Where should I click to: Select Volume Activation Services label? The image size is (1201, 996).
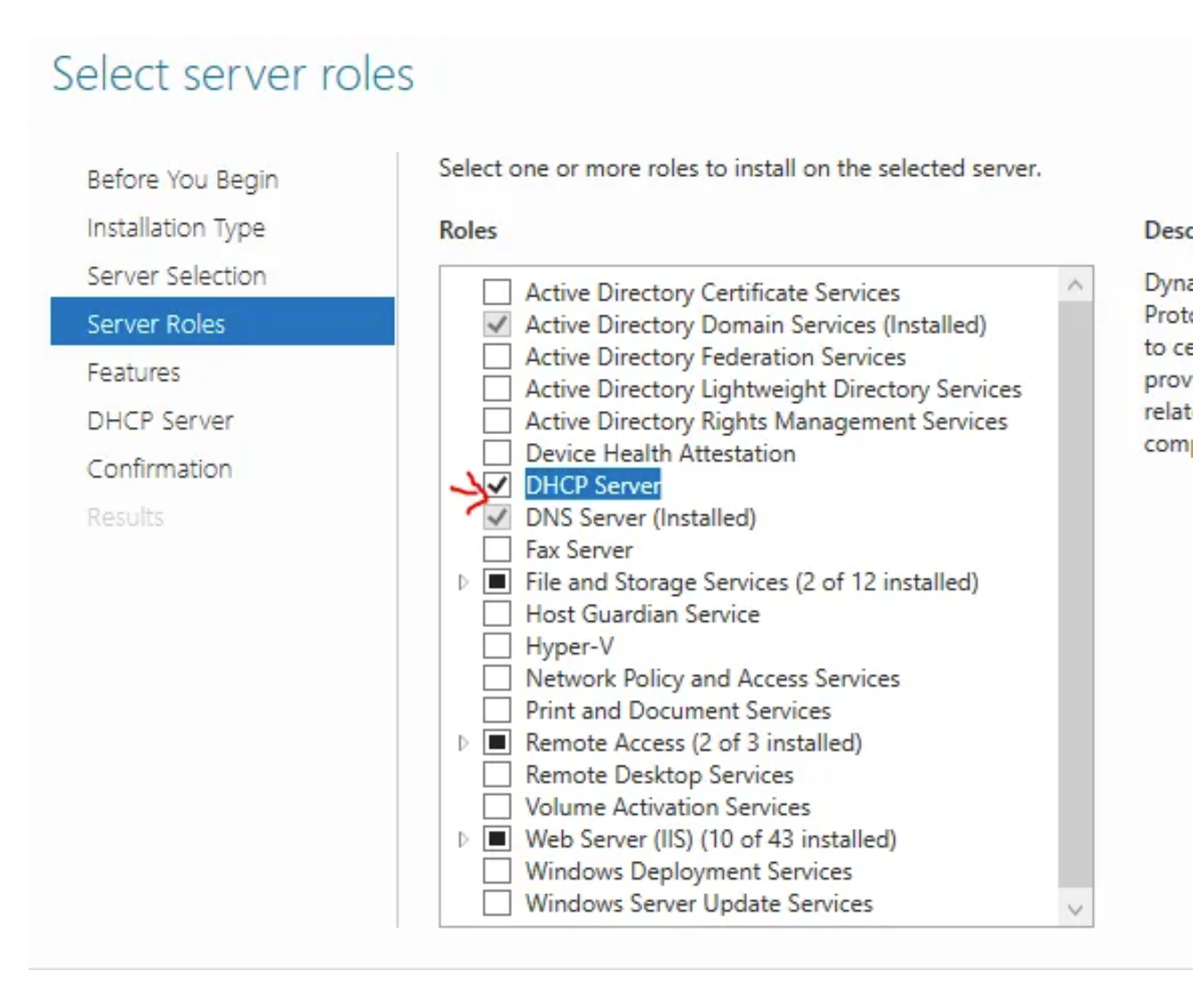668,808
